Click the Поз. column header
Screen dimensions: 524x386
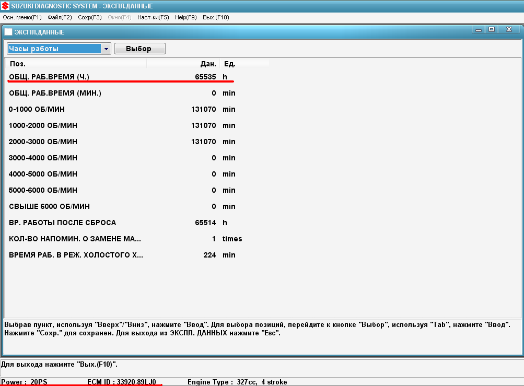pyautogui.click(x=76, y=64)
